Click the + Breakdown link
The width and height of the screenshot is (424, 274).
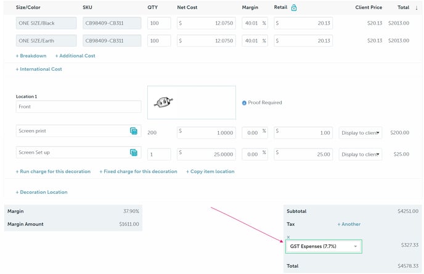[31, 56]
